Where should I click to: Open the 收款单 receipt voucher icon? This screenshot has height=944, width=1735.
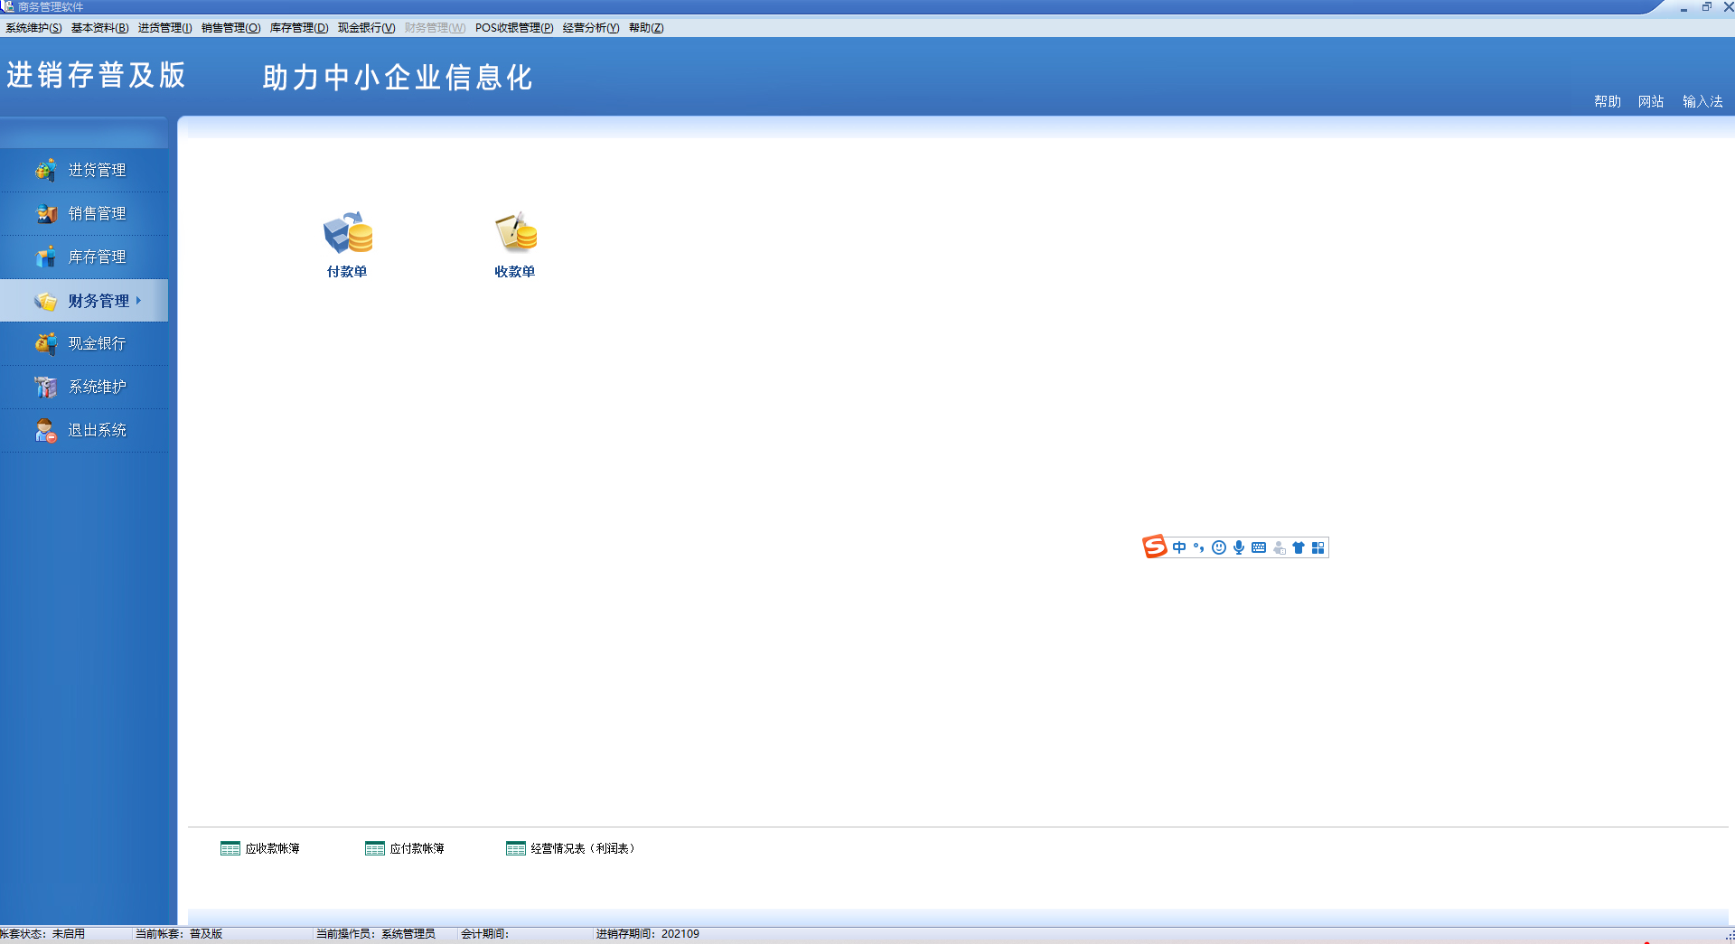point(515,233)
